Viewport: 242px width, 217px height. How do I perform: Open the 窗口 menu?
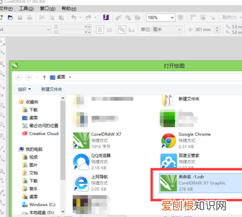click(x=48, y=8)
